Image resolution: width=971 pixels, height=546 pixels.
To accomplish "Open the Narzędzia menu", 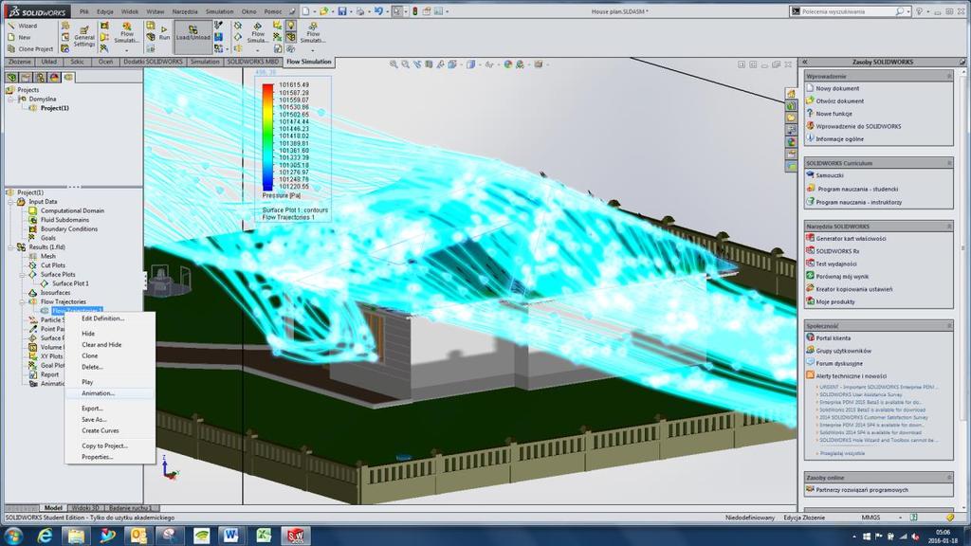I will [x=185, y=11].
